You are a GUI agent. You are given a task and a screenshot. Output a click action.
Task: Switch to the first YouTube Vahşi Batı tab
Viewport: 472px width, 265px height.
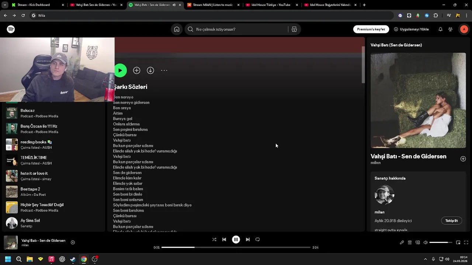coord(97,5)
